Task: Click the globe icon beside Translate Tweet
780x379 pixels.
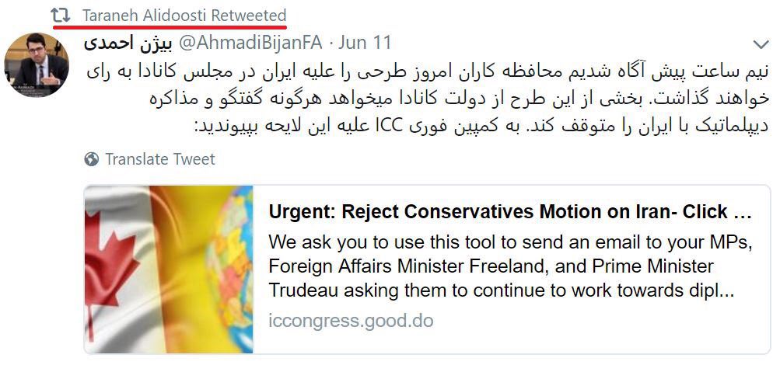Action: pyautogui.click(x=92, y=159)
